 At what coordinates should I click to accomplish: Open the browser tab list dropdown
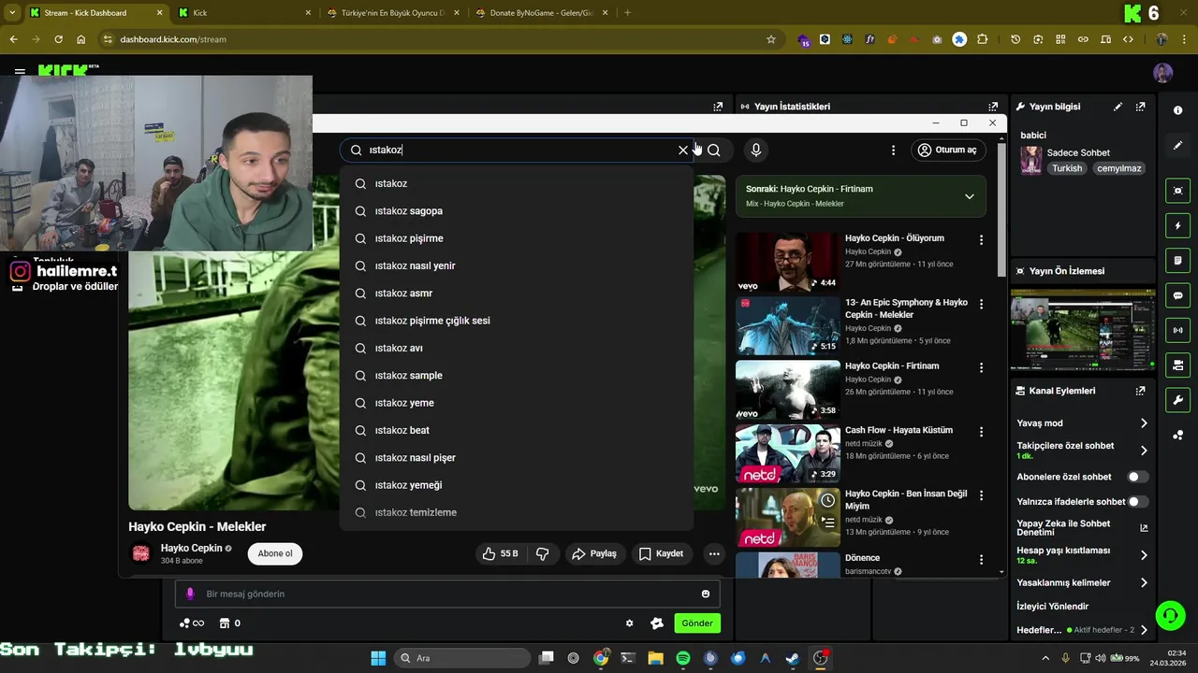[12, 13]
